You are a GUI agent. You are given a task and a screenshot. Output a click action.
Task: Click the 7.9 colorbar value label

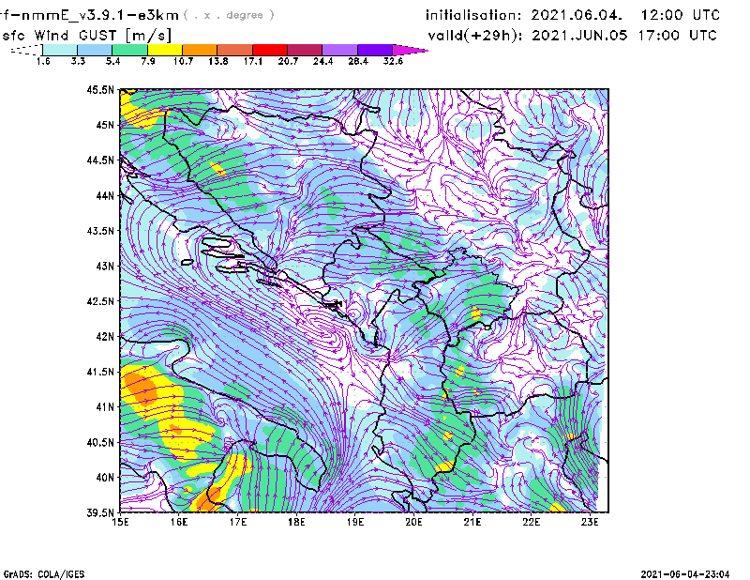click(x=148, y=61)
